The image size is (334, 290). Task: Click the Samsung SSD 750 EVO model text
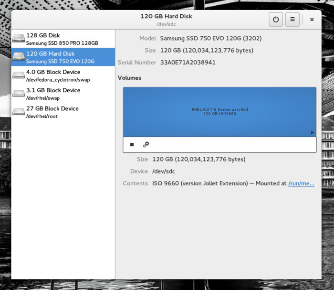[x=210, y=38]
